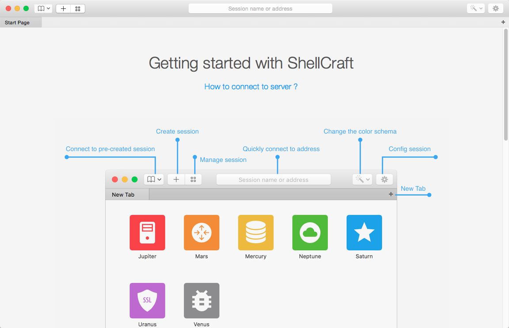
Task: Click the 'Manage session' label
Action: pyautogui.click(x=223, y=160)
